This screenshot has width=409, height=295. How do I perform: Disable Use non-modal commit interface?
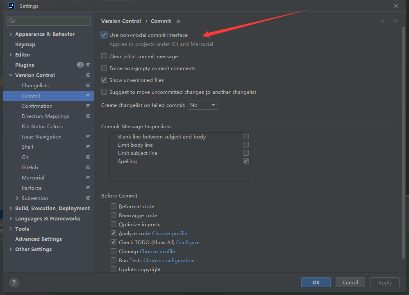point(104,35)
